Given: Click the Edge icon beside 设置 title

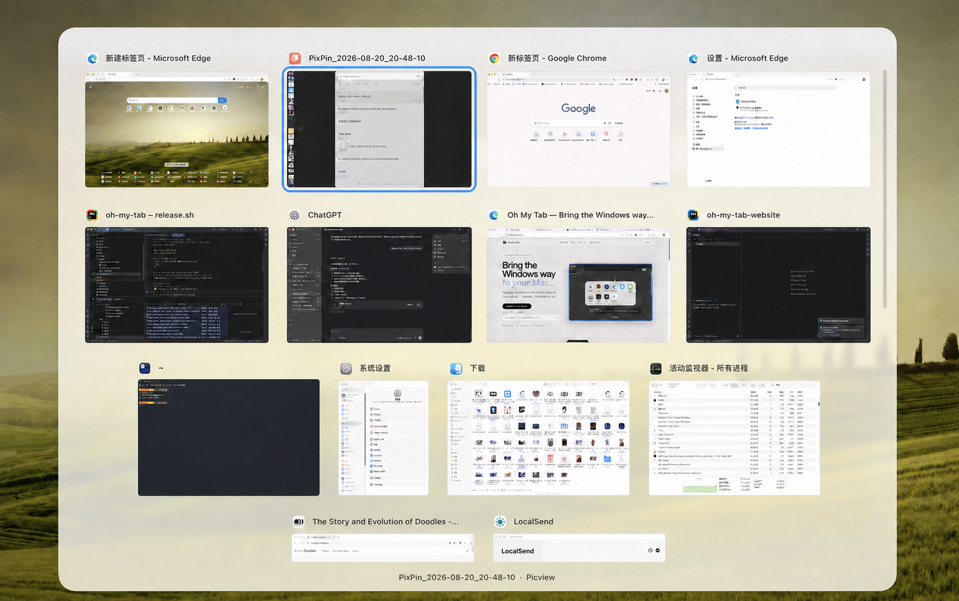Looking at the screenshot, I should tap(694, 59).
